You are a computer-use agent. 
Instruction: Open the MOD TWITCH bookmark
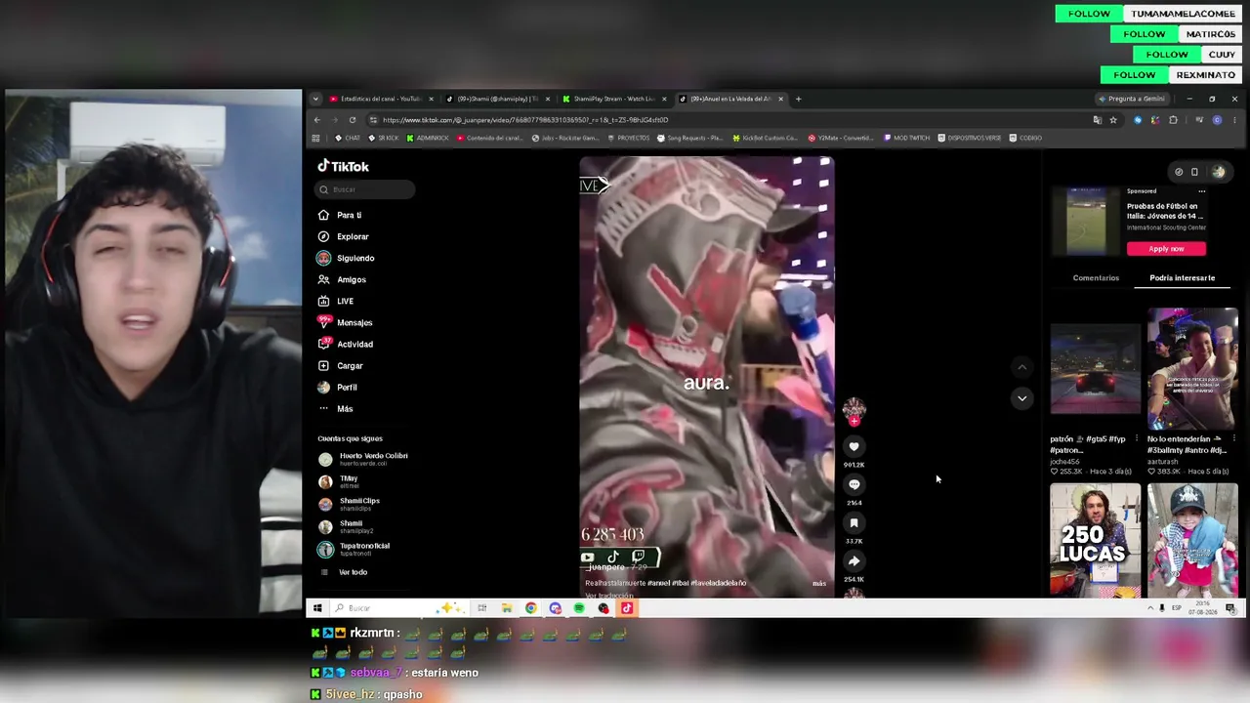[907, 138]
